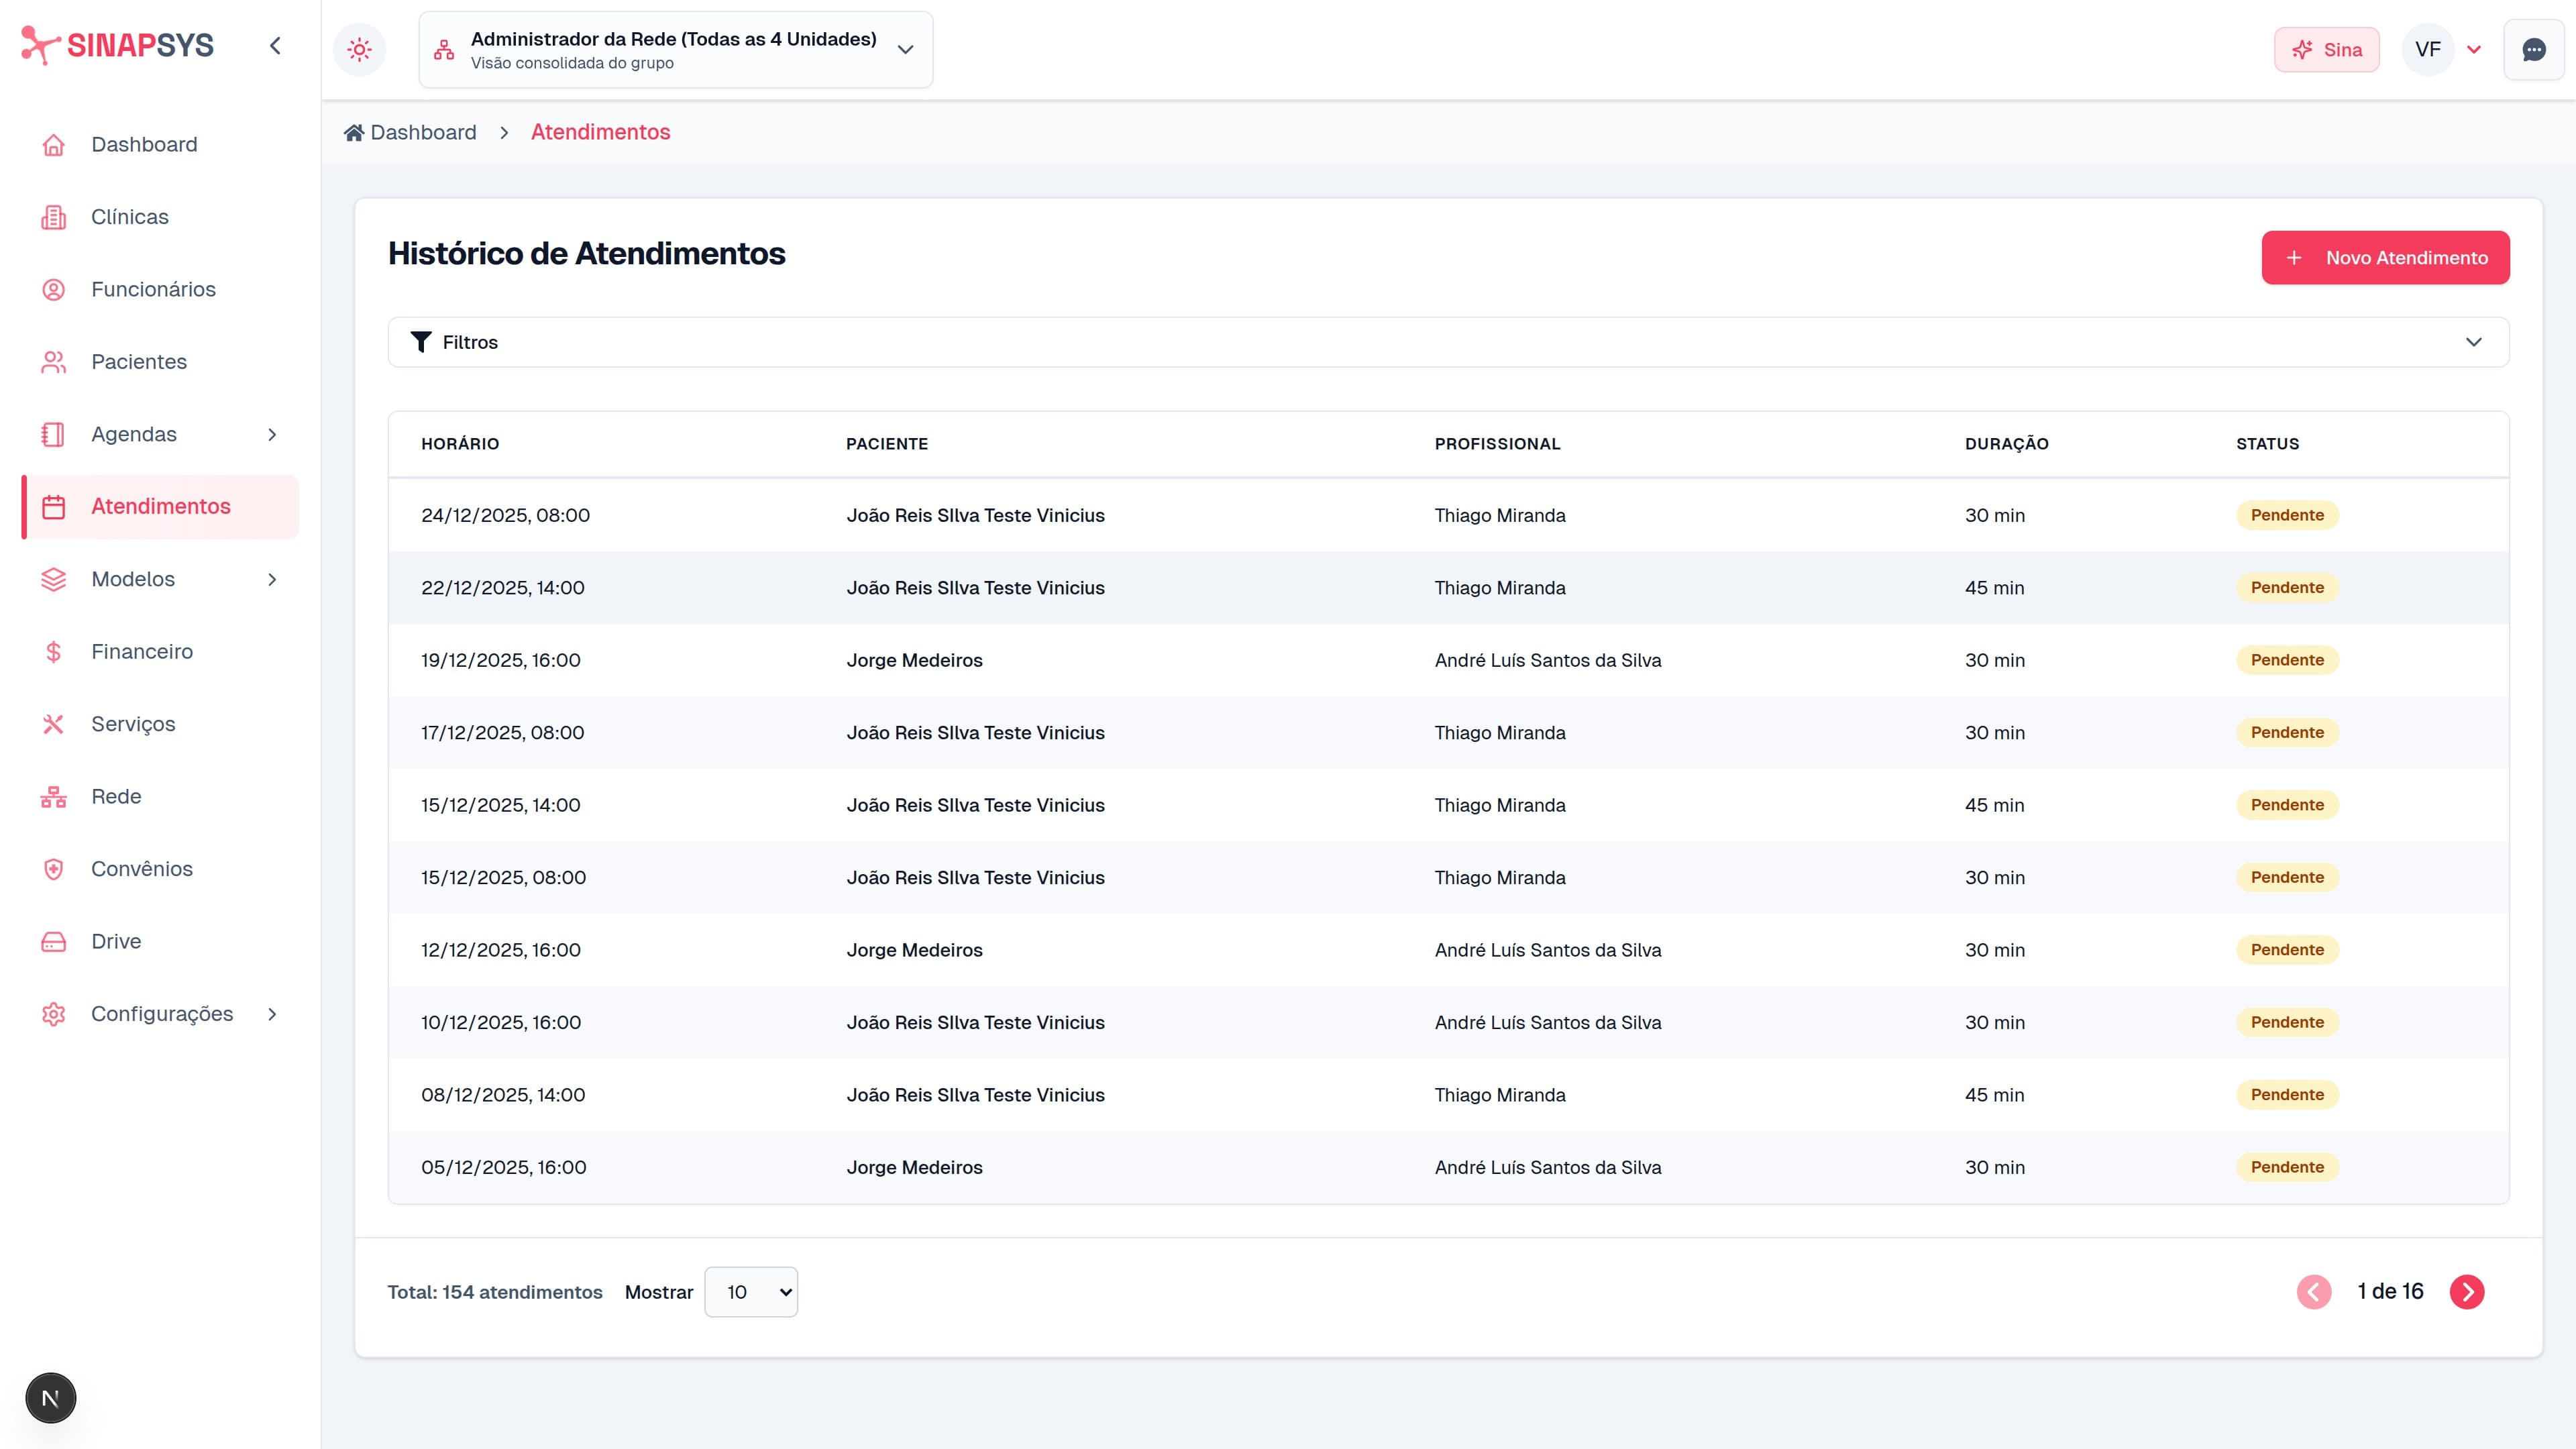This screenshot has width=2576, height=1449.
Task: Click the Sina AI assistant button
Action: 2326,50
